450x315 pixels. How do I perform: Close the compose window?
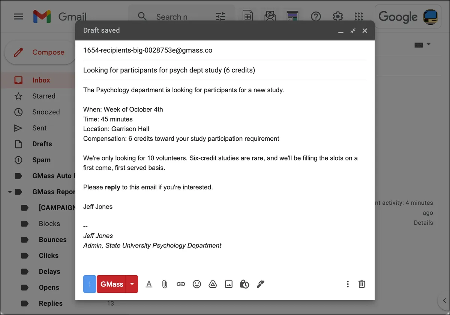pyautogui.click(x=365, y=31)
